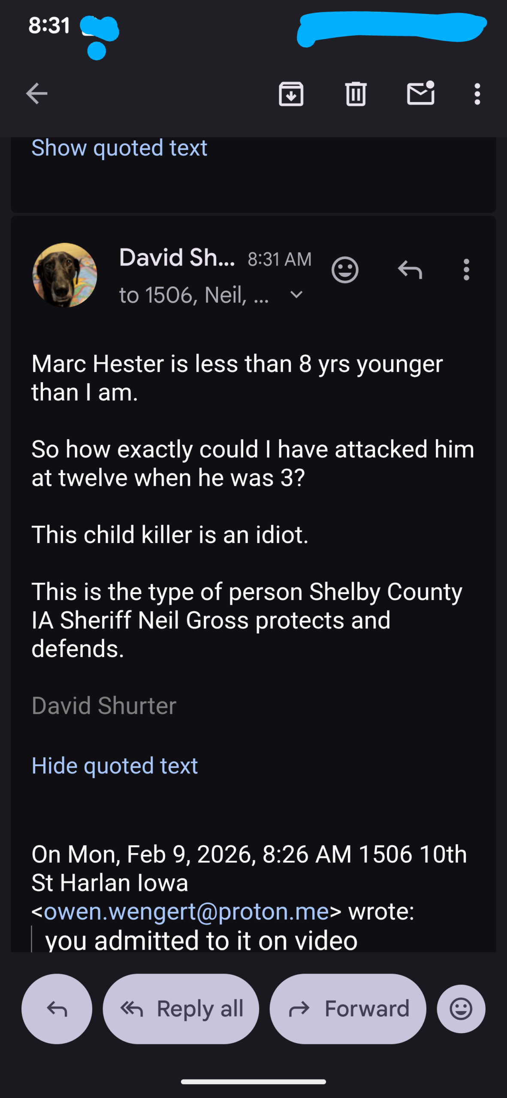Image resolution: width=507 pixels, height=1098 pixels.
Task: Tap the Android home gesture bar
Action: point(253,1082)
